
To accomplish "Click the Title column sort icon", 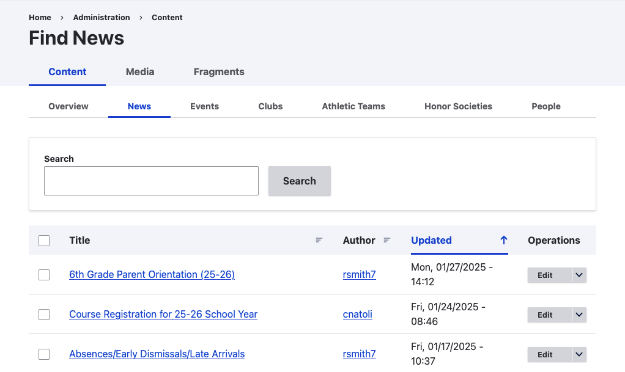I will click(x=319, y=240).
